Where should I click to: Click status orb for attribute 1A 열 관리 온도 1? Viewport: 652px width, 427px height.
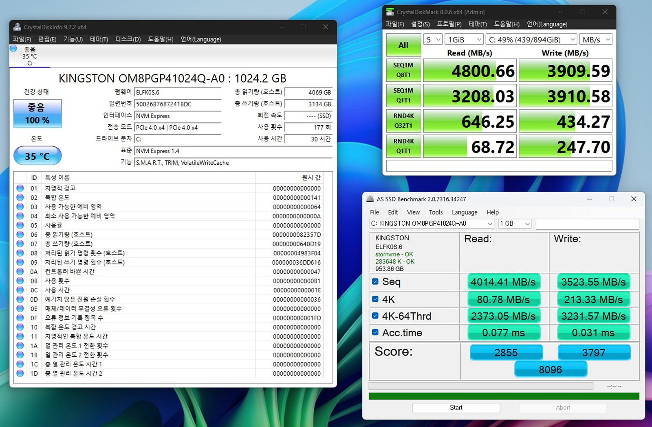(20, 346)
